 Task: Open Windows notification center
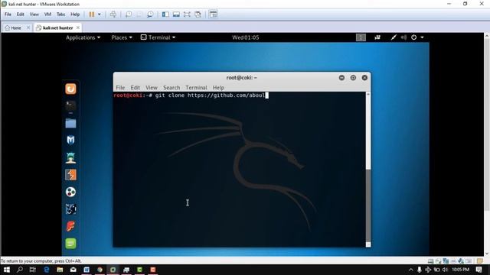point(479,270)
